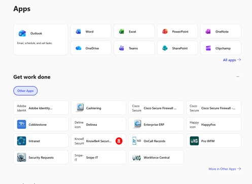Click the red 8 notification badge
Screen dimensions: 252x184
pyautogui.click(x=119, y=141)
